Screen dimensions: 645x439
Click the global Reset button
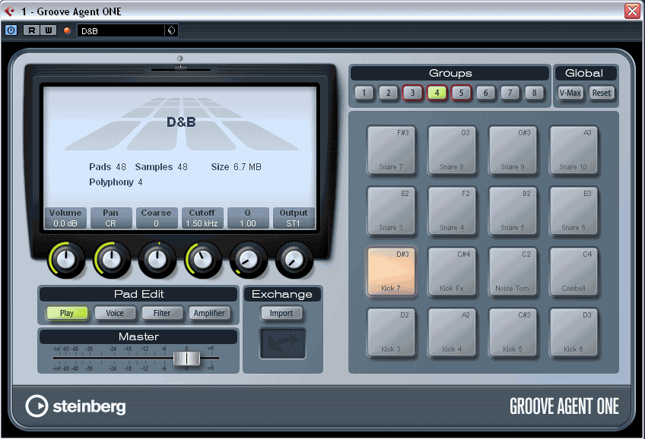tap(601, 93)
